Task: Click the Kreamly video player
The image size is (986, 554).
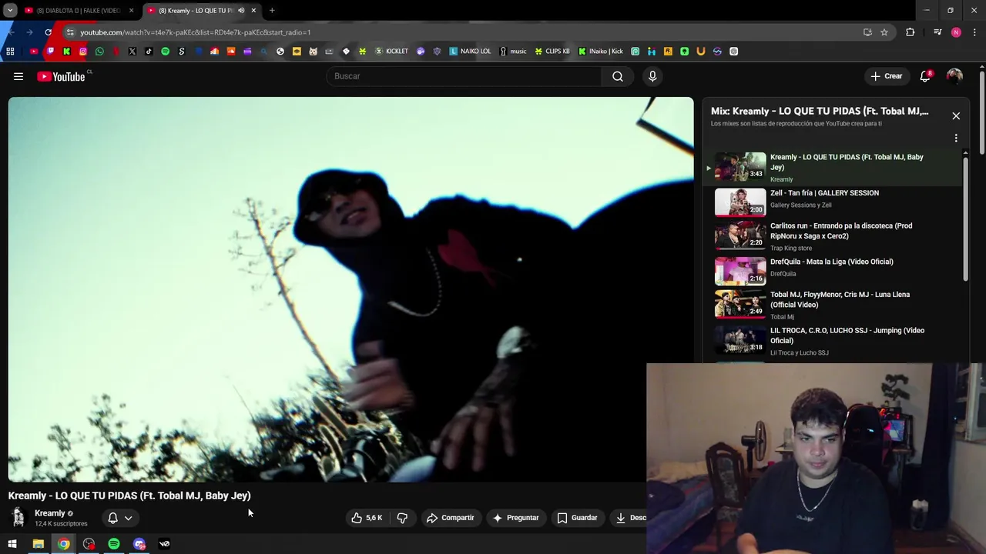Action: [x=350, y=289]
